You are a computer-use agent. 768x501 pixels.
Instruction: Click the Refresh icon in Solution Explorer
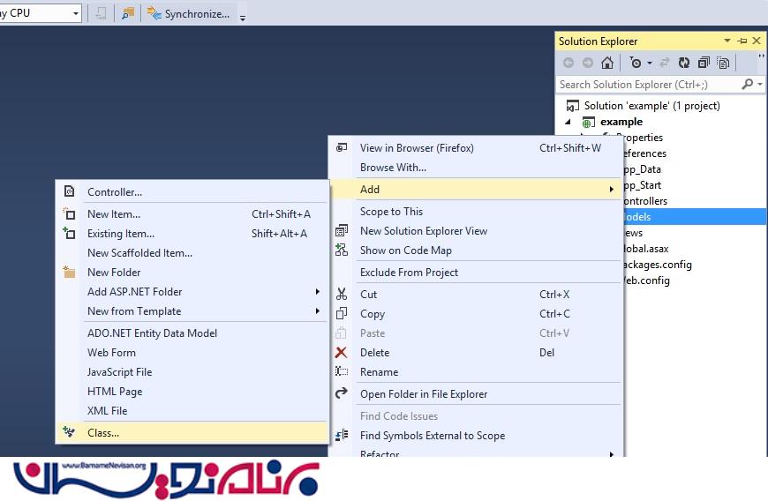684,63
